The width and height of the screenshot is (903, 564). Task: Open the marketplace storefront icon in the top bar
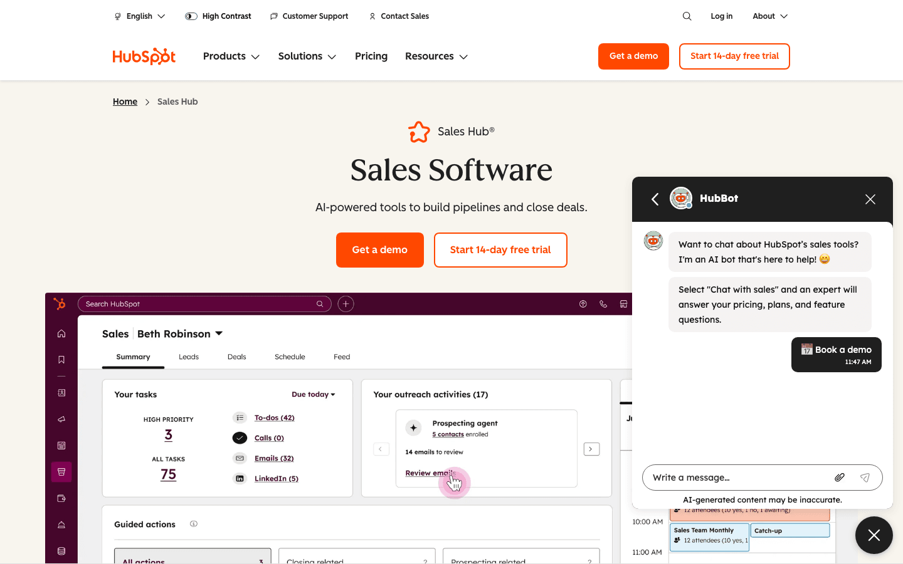tap(623, 303)
